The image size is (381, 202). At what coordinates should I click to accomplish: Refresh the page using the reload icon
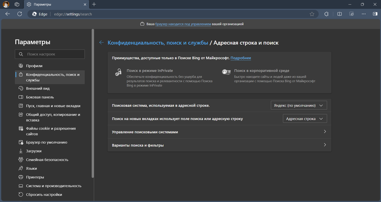[20, 14]
